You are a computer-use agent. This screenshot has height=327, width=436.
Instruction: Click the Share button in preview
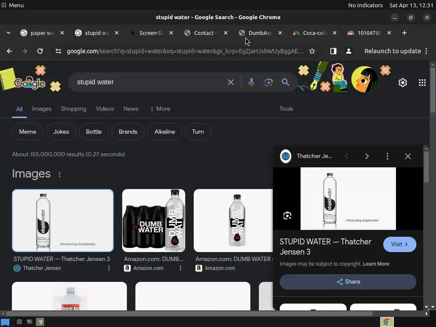(348, 282)
